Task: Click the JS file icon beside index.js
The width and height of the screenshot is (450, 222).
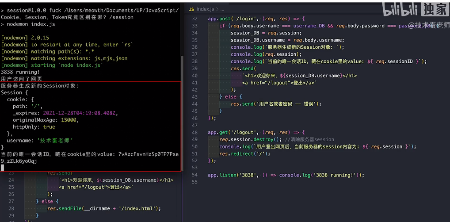Action: click(x=192, y=9)
